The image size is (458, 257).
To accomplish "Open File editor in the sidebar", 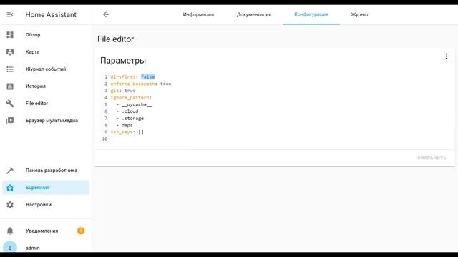I will pyautogui.click(x=46, y=103).
